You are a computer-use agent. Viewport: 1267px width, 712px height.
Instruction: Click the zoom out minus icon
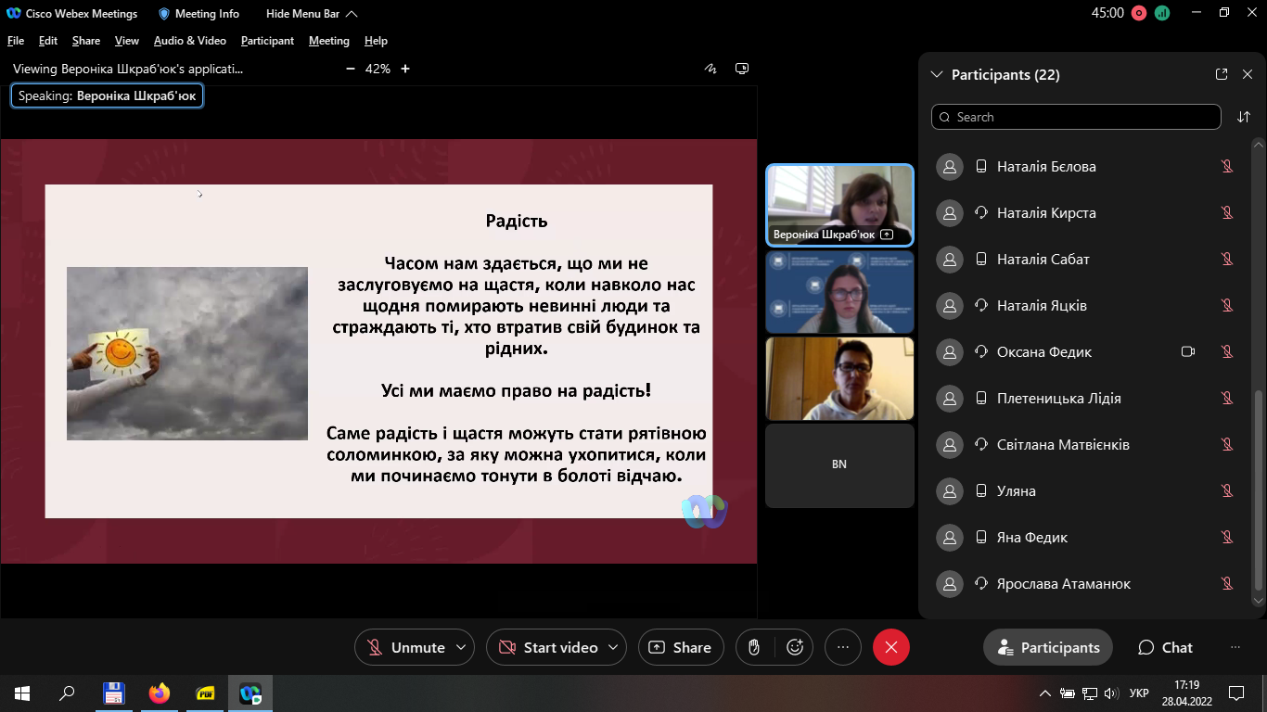pos(350,69)
